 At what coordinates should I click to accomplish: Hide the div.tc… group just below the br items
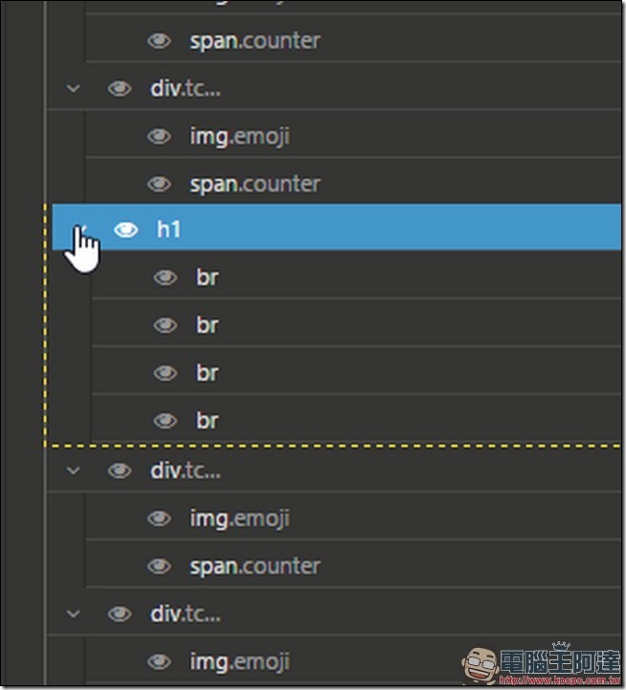click(120, 471)
